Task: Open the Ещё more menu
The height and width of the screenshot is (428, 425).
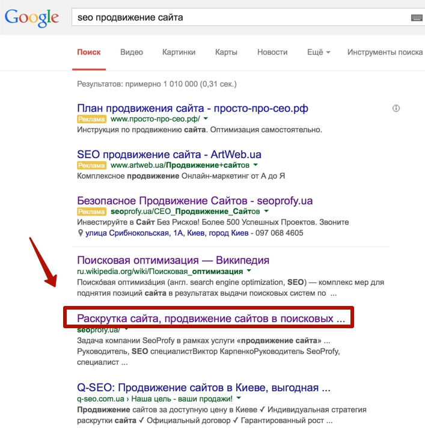Action: (x=319, y=52)
